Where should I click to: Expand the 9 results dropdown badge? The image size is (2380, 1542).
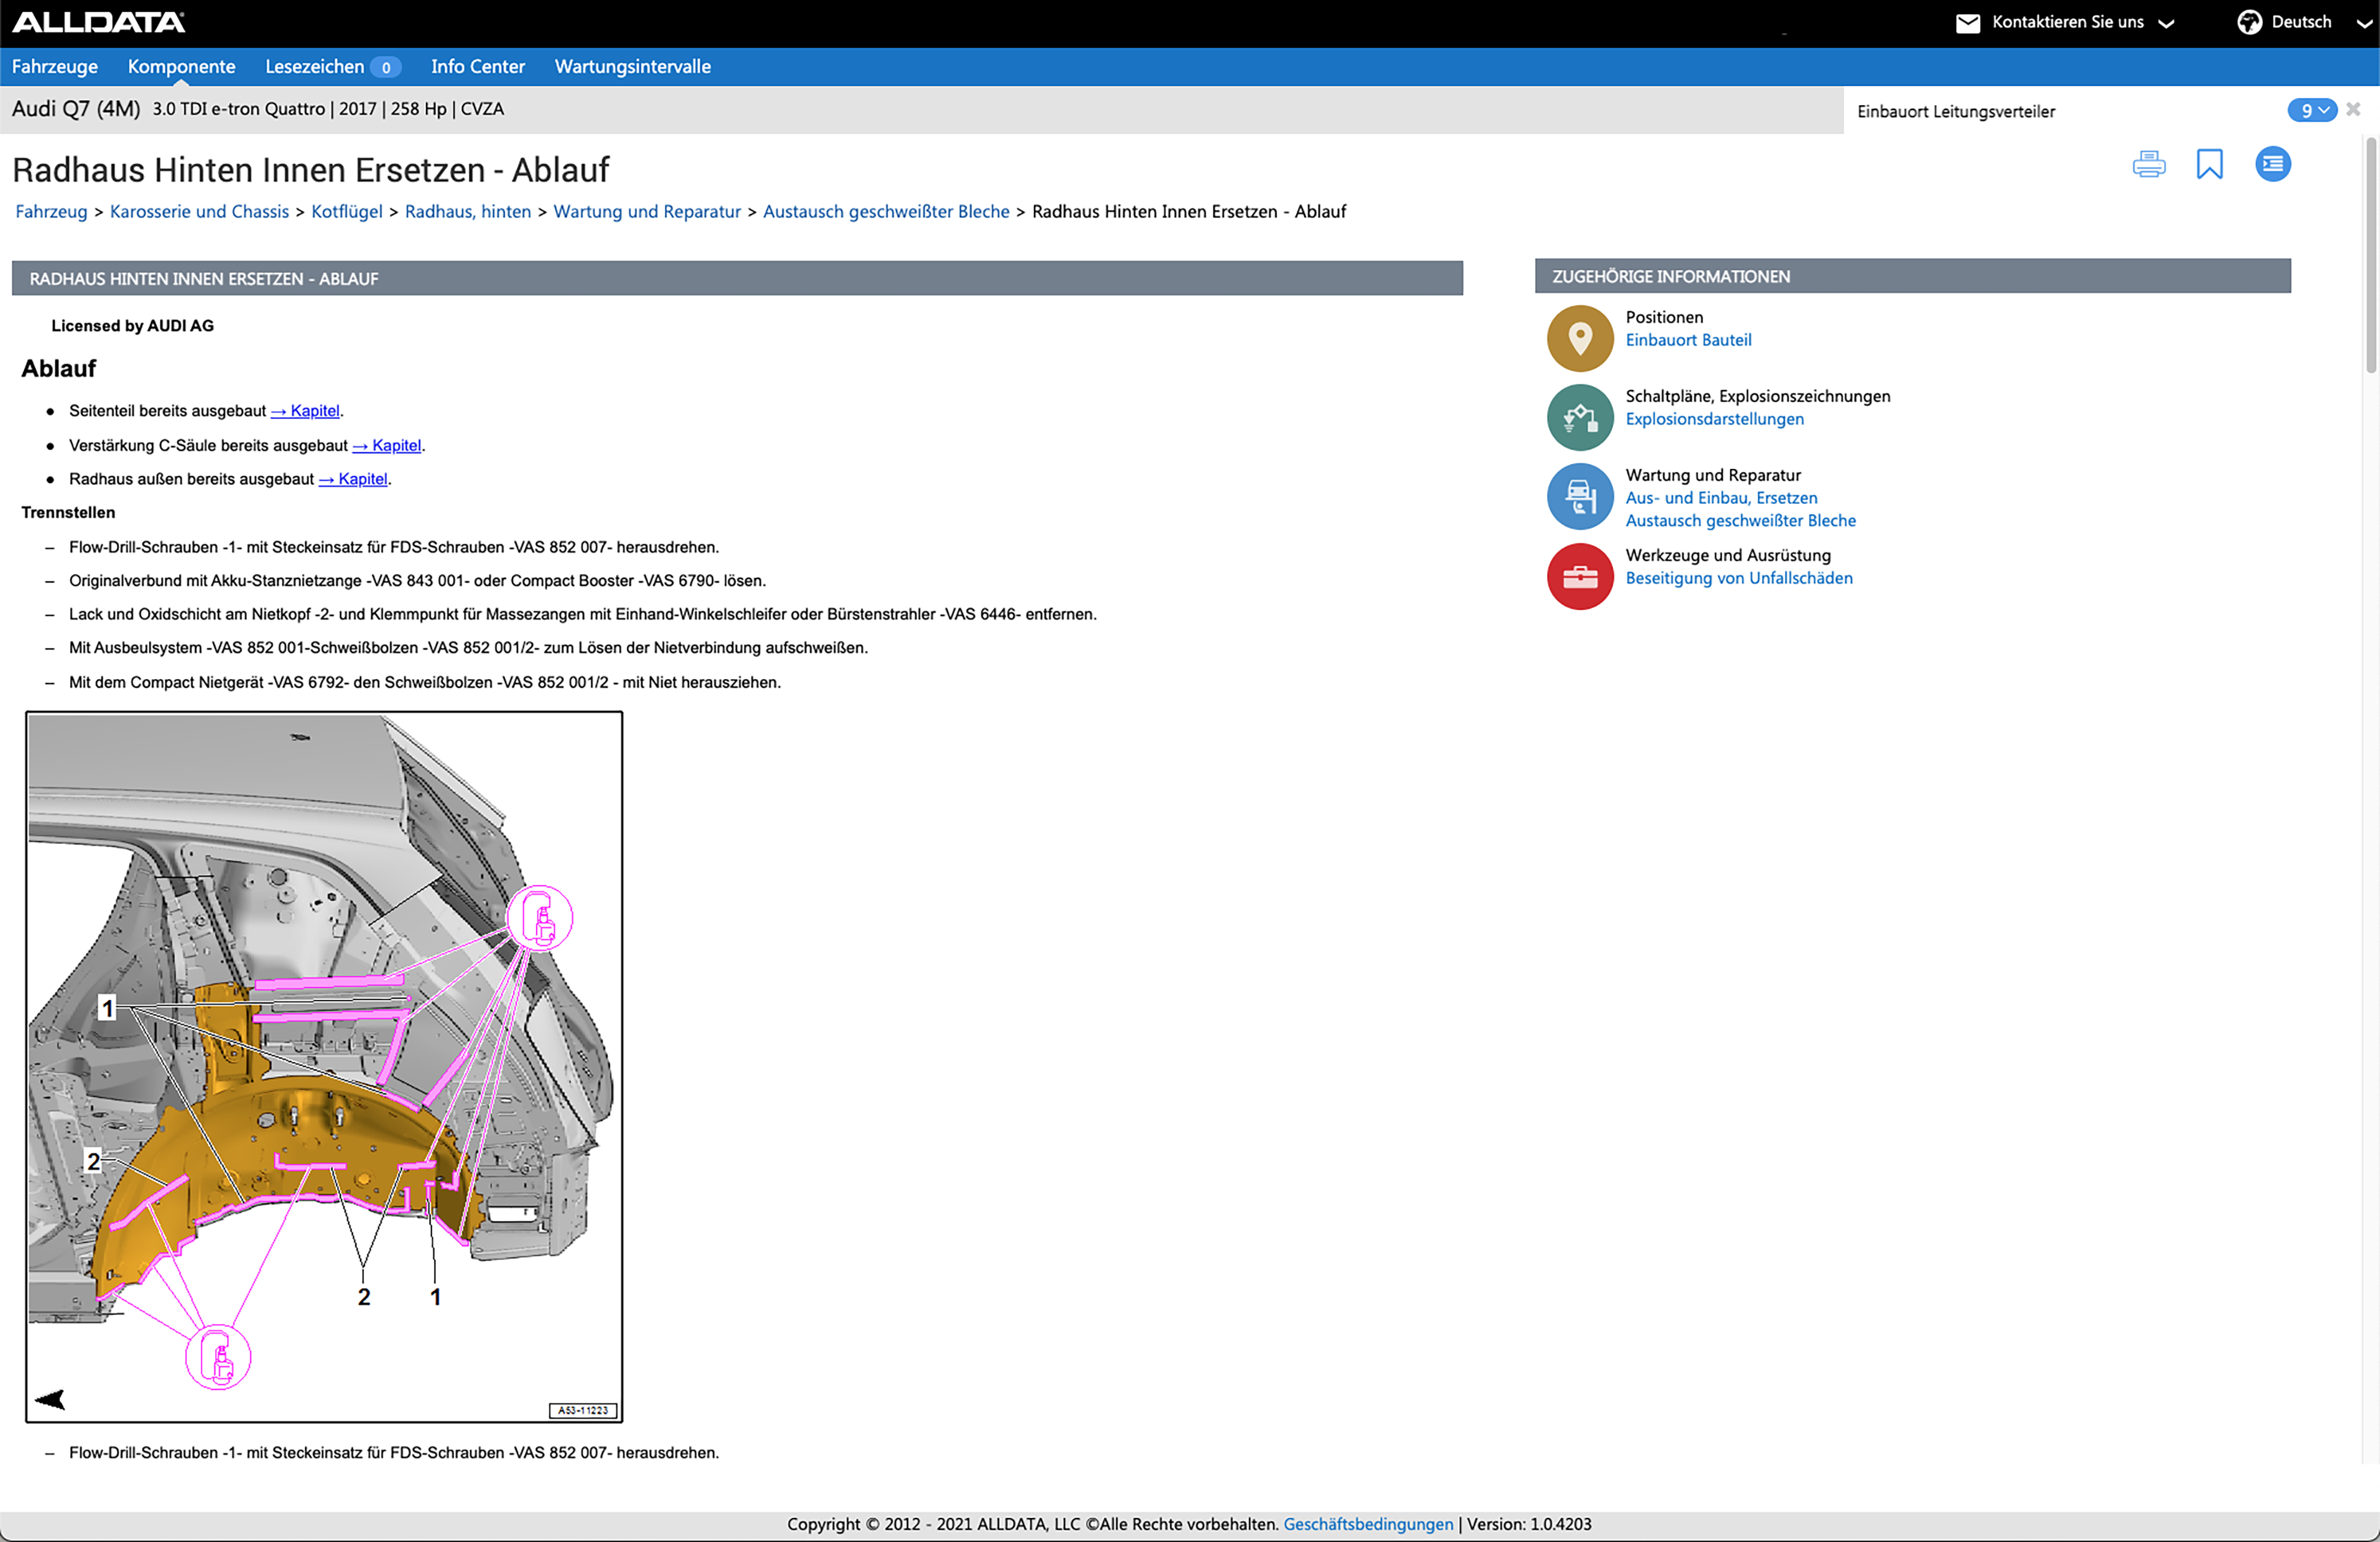[x=2311, y=110]
